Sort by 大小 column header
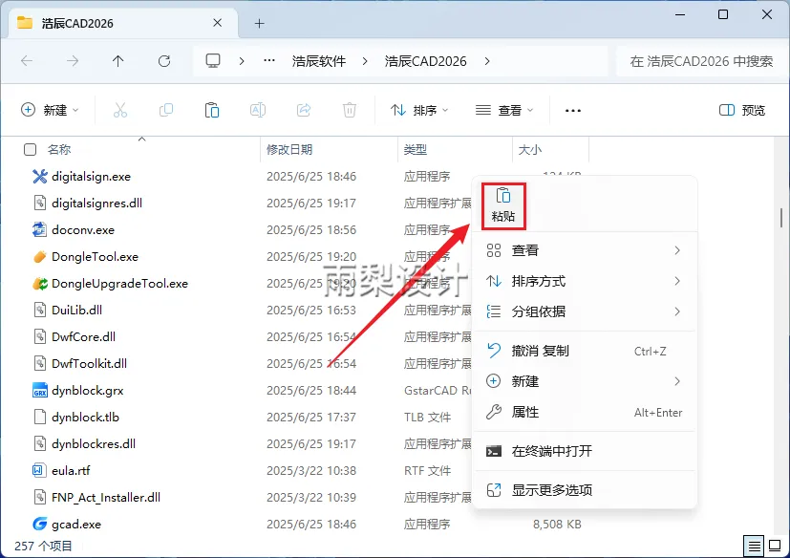Image resolution: width=790 pixels, height=558 pixels. tap(530, 150)
